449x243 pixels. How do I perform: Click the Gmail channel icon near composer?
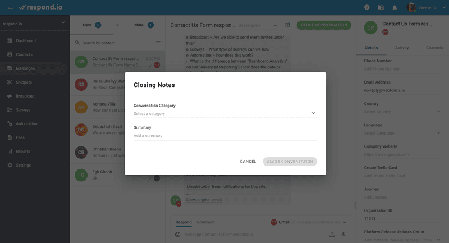[274, 222]
